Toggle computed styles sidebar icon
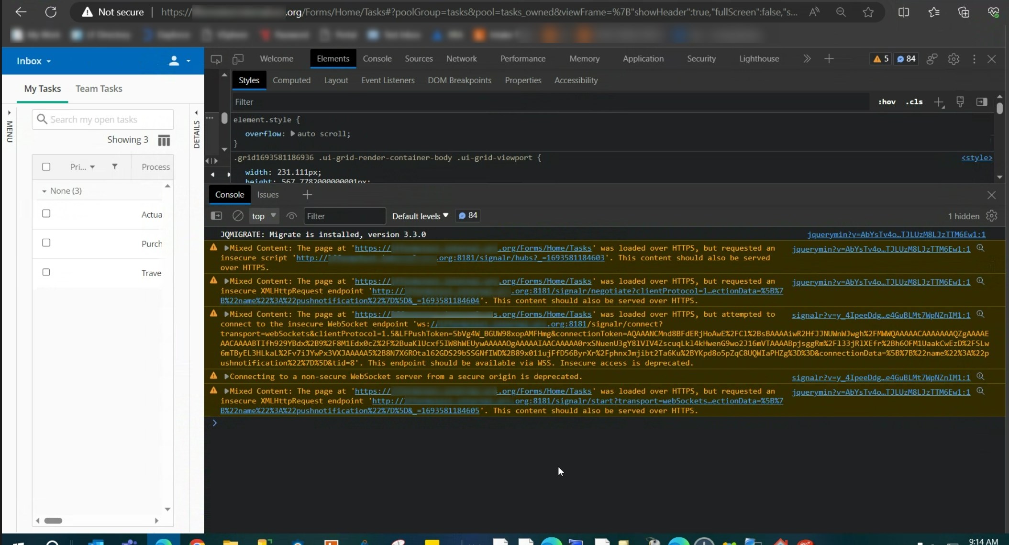Viewport: 1009px width, 545px height. pyautogui.click(x=982, y=101)
